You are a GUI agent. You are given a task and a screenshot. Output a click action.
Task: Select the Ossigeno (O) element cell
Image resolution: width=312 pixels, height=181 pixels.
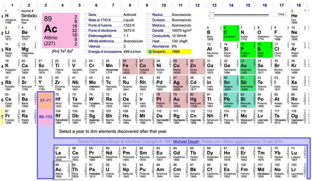[265, 33]
